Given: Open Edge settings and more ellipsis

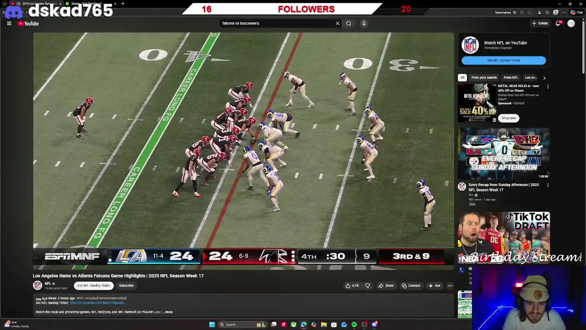Looking at the screenshot, I should pos(564,12).
